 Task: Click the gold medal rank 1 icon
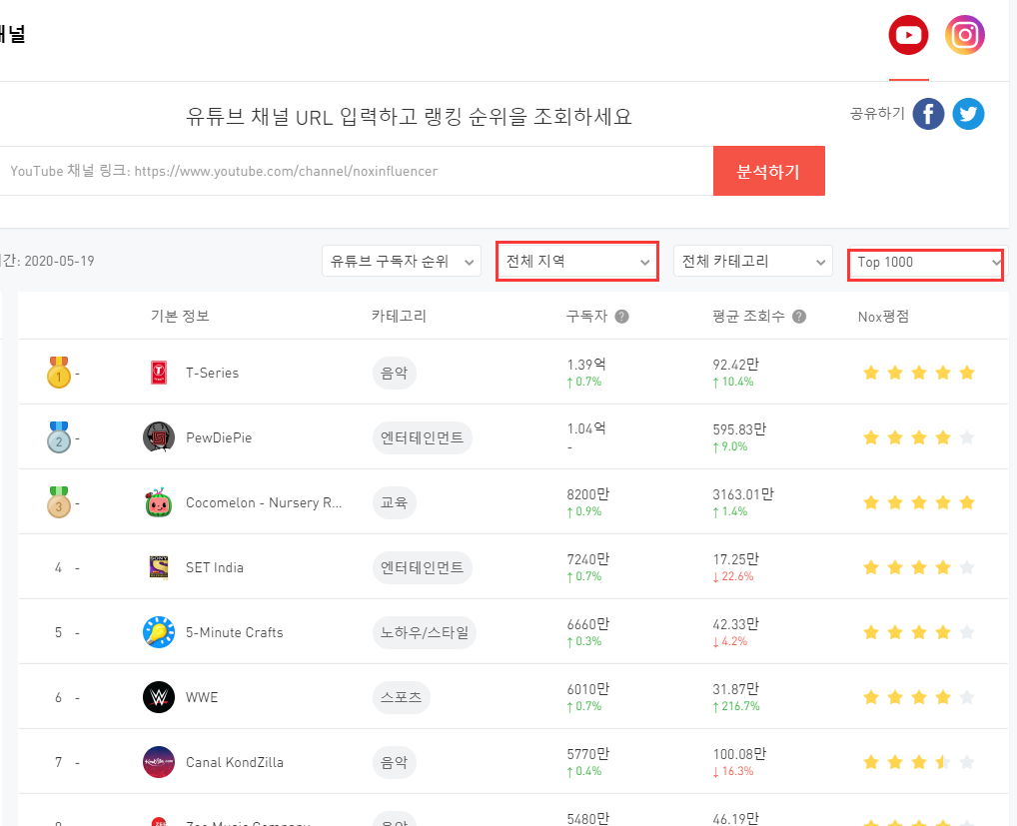point(58,373)
